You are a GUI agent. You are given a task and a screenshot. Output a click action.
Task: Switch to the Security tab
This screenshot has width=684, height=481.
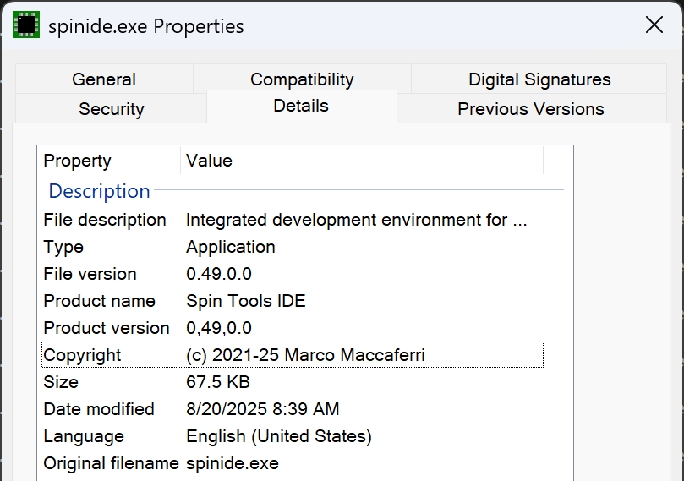coord(112,108)
